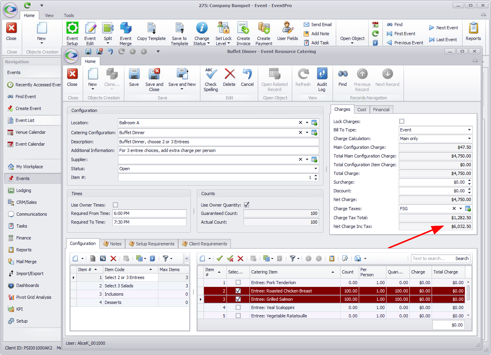
Task: Check Select box for Entree: Veal Scaloppini
Action: (238, 308)
